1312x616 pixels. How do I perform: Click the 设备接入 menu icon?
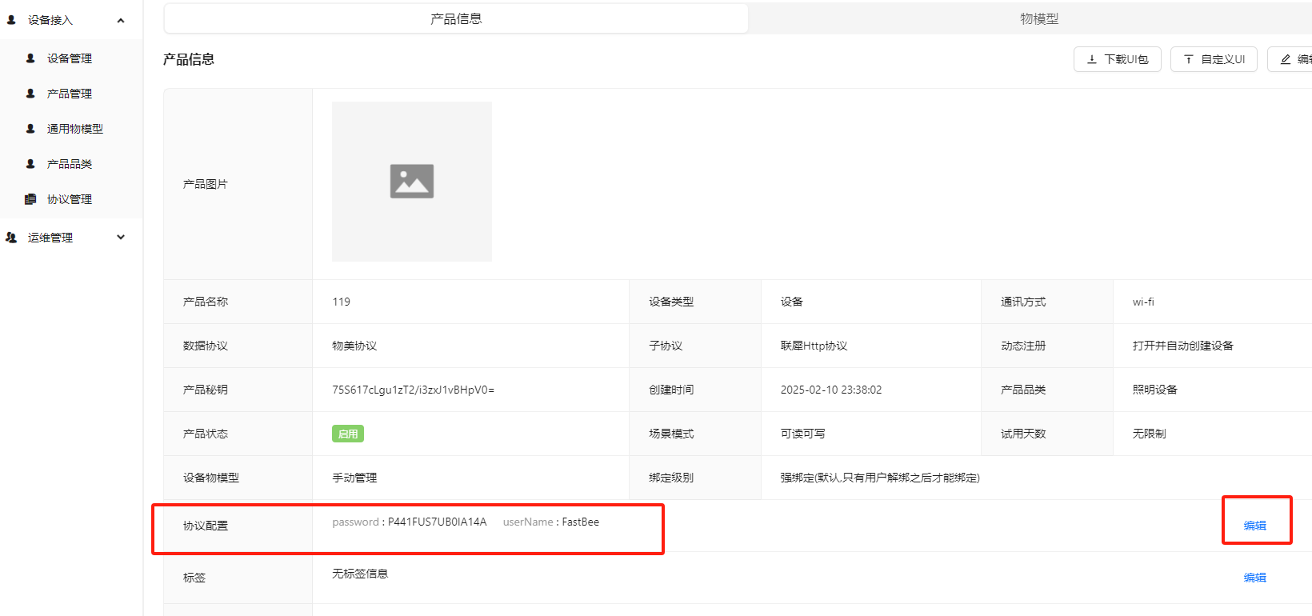click(x=11, y=20)
